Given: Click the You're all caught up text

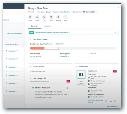Looking at the screenshot, I should point(38,71).
